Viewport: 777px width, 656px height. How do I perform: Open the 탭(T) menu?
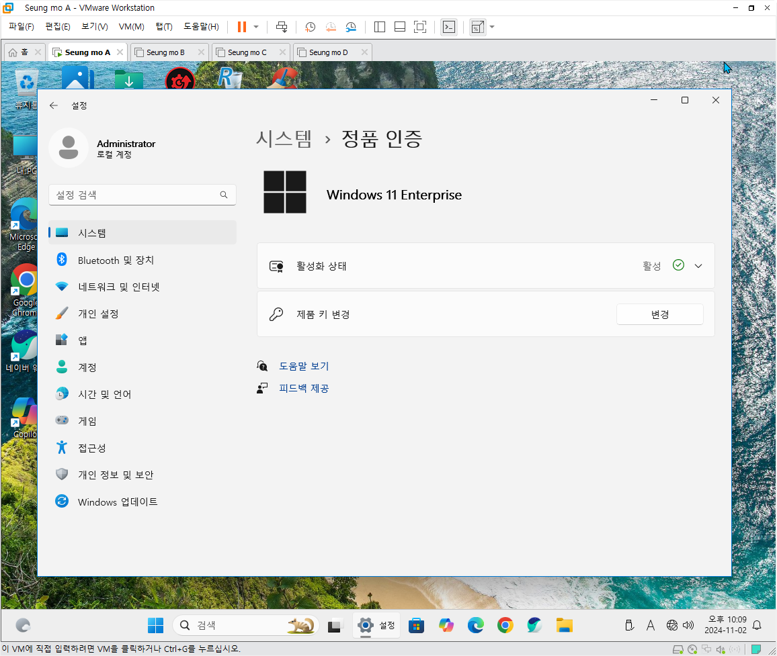pos(164,27)
